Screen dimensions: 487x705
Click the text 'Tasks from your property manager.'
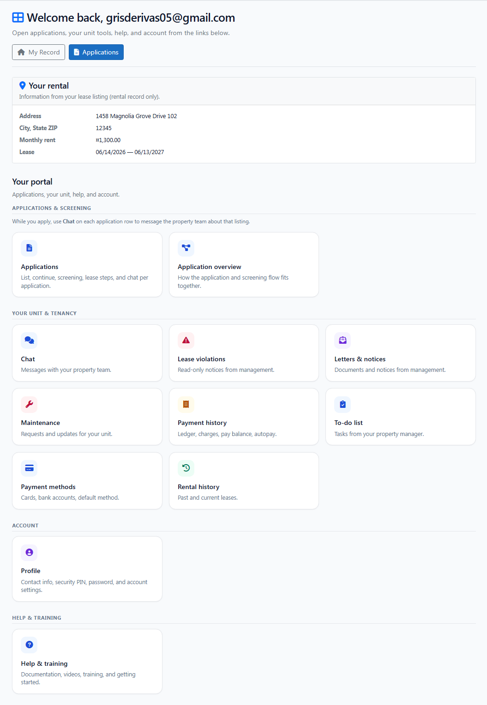pos(379,434)
